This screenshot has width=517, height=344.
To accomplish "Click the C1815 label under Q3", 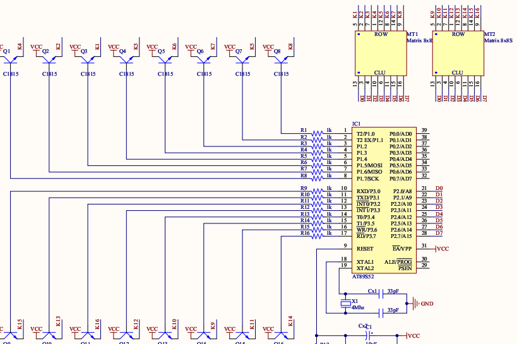I will (x=88, y=74).
